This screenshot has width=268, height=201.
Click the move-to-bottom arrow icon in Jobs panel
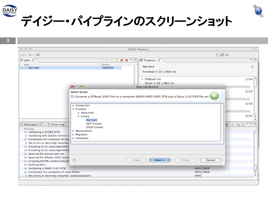117,60
